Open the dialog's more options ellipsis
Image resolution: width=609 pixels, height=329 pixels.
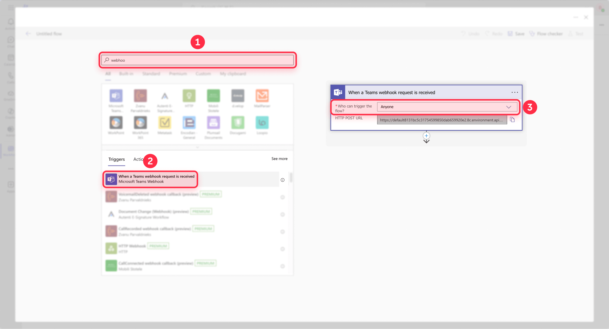[x=576, y=17]
